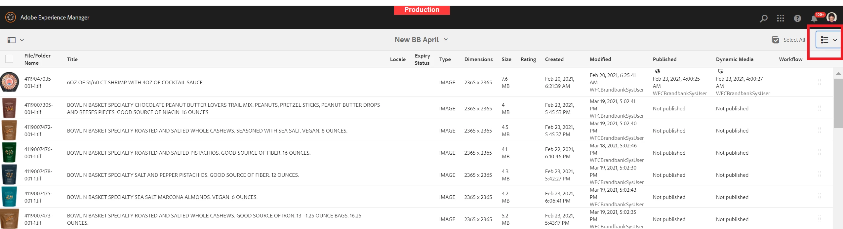Open file 4119047035-001-1.tif

38,82
